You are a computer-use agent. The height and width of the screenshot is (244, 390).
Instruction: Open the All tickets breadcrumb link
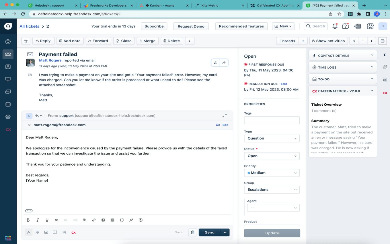30,26
